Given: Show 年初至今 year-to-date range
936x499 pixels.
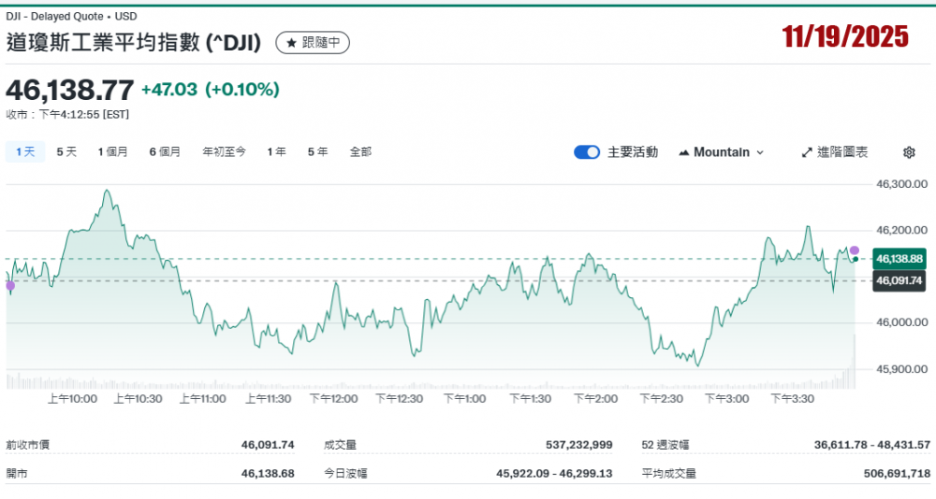Looking at the screenshot, I should 224,151.
